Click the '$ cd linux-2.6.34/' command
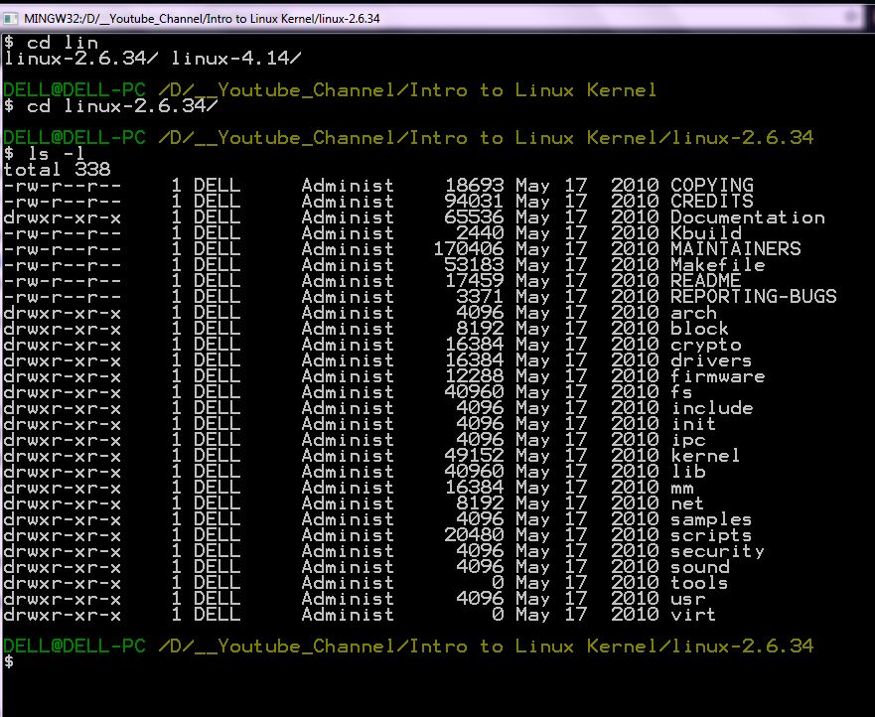This screenshot has width=875, height=717. point(110,105)
